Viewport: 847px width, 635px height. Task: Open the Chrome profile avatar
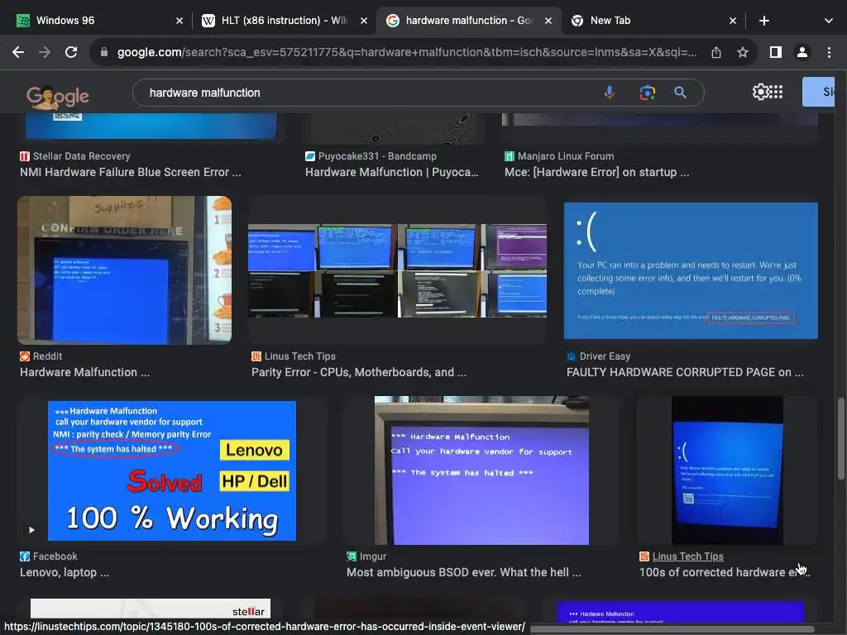pyautogui.click(x=802, y=52)
